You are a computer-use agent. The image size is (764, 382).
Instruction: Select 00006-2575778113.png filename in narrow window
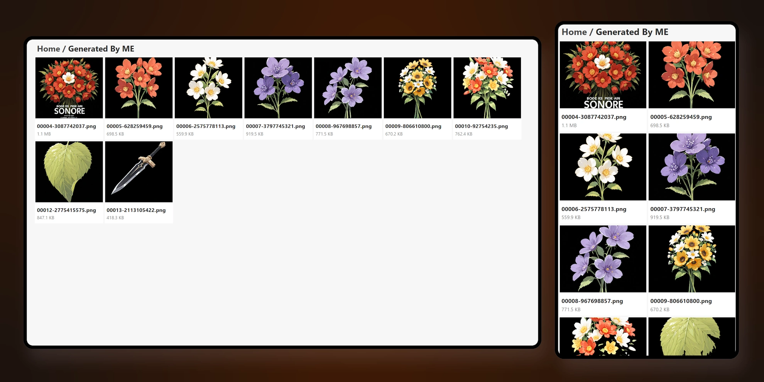594,209
